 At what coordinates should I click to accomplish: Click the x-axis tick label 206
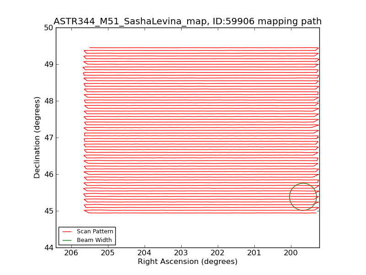point(71,253)
